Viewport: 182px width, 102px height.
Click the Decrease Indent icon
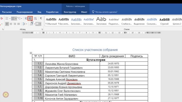(26, 18)
